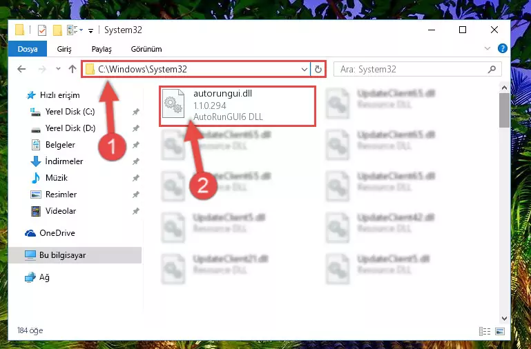Click the pin icon next to İndirmeler
Screen dimensions: 531x349
136,161
